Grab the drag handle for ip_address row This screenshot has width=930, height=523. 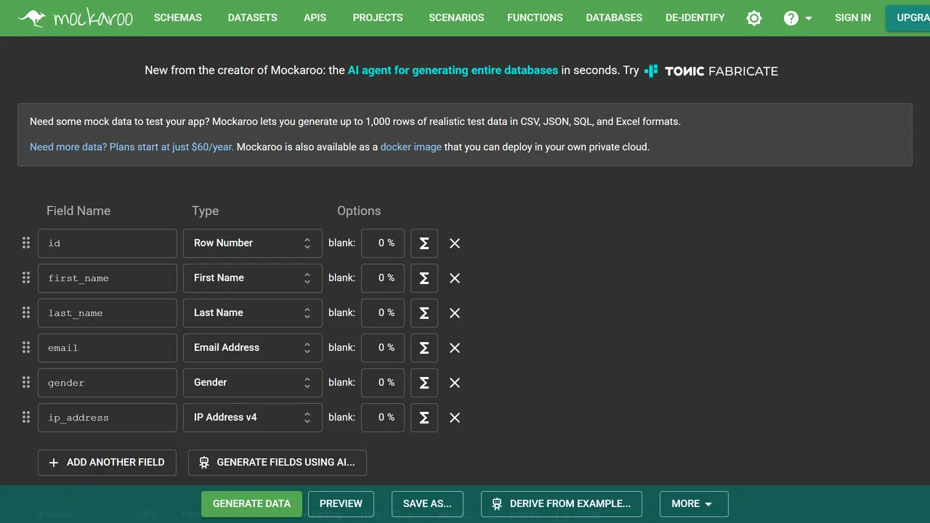26,417
